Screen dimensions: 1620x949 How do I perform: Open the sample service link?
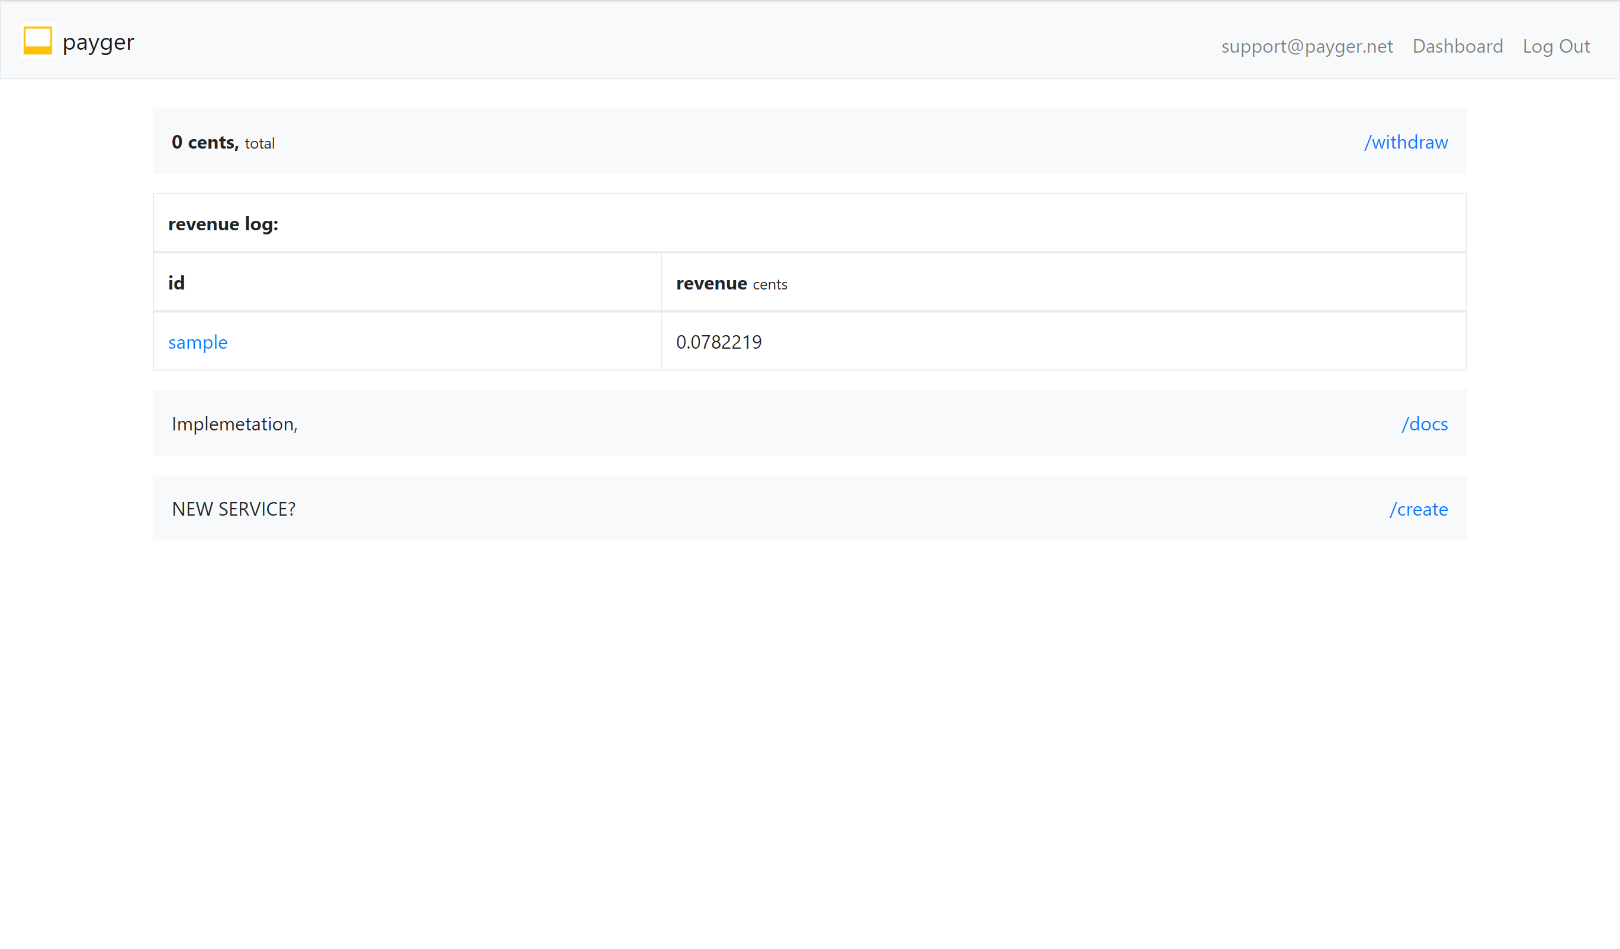(197, 342)
